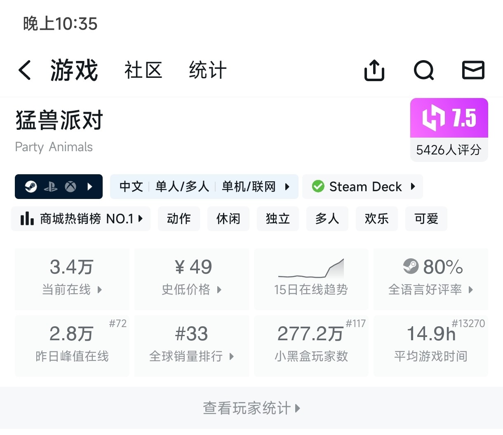Switch to the 社区 tab
This screenshot has width=503, height=435.
pyautogui.click(x=143, y=70)
